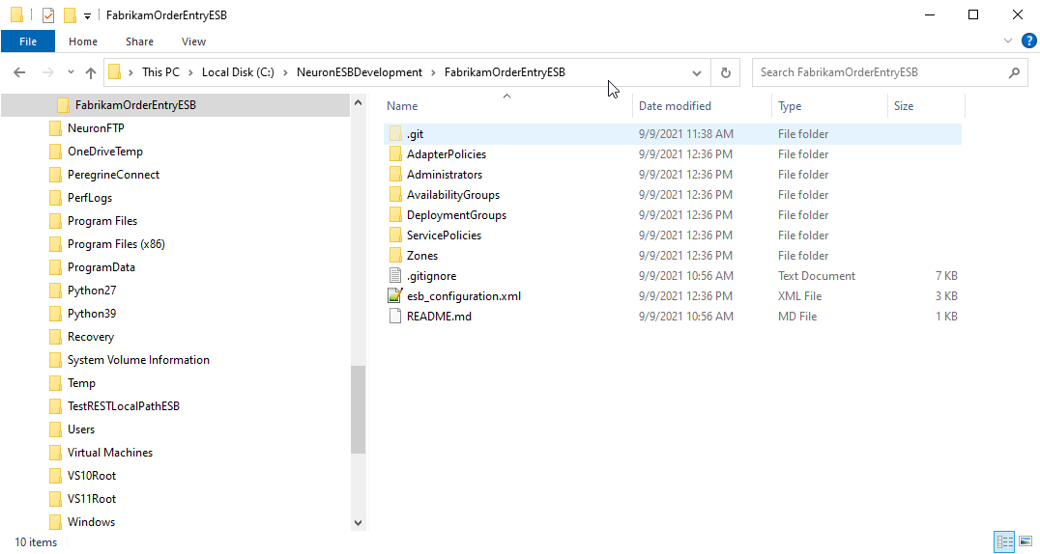This screenshot has height=554, width=1040.
Task: Go up one folder level
Action: tap(91, 73)
